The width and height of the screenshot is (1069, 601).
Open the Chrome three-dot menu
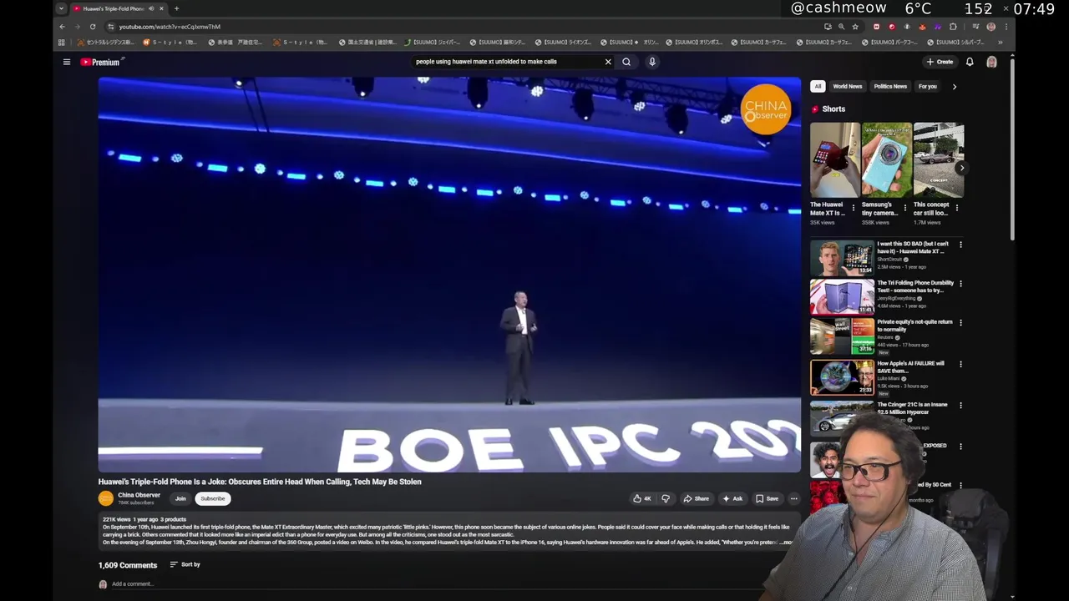point(1006,27)
